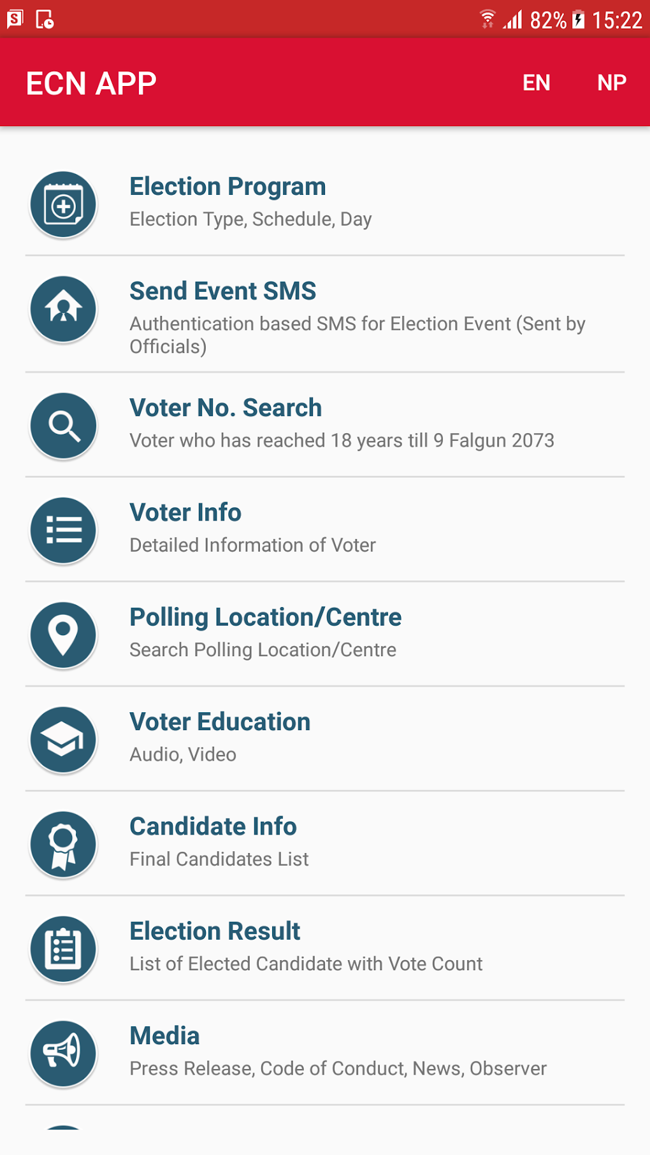Select the Candidate Info title
The image size is (650, 1155).
213,827
